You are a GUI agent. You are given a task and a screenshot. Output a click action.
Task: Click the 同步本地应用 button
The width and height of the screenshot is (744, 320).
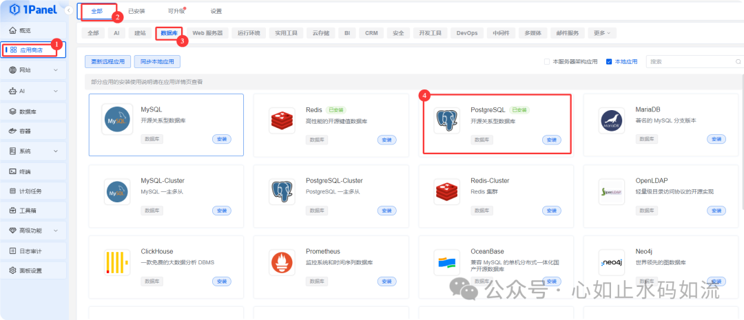tap(157, 62)
